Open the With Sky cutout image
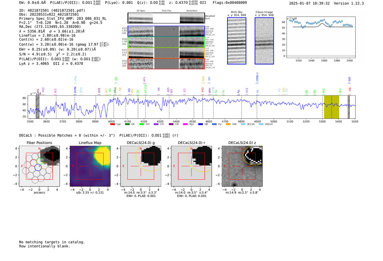Viewport: 383px width, 261px height. 237,41
